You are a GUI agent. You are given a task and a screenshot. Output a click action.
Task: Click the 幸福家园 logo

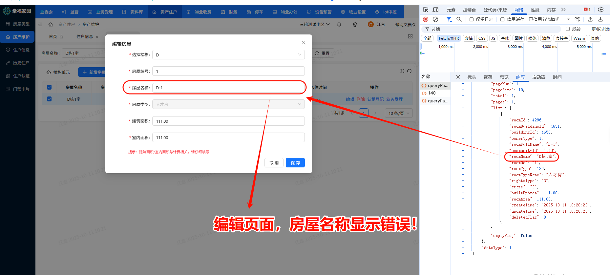[17, 11]
